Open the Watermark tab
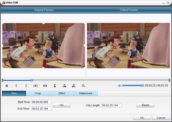Screen dimensions: 172x122 point(86,93)
